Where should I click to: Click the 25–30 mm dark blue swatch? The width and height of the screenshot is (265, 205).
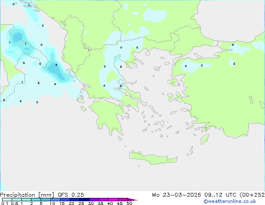[x=84, y=200]
